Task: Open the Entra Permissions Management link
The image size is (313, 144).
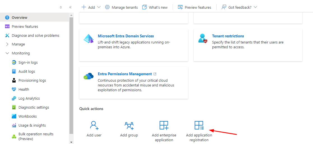Action: click(x=125, y=74)
